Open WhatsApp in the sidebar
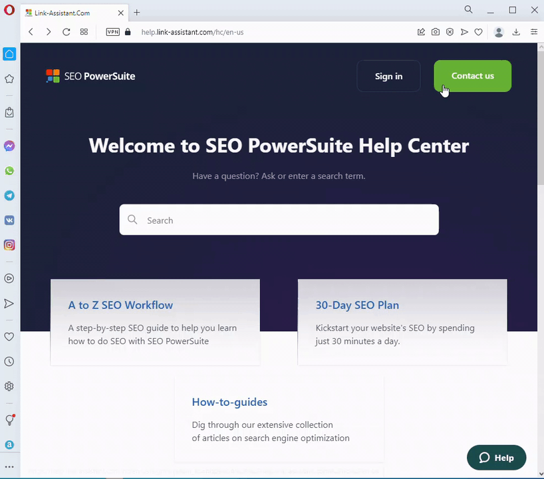This screenshot has width=544, height=479. point(9,171)
